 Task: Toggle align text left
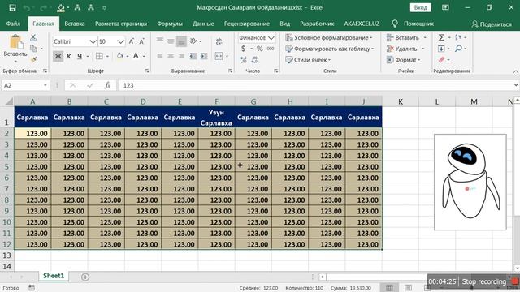coord(160,56)
